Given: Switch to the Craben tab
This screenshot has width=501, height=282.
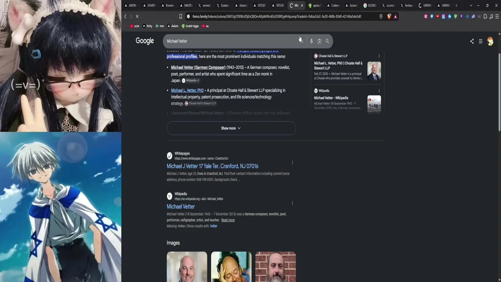Looking at the screenshot, I should pyautogui.click(x=333, y=5).
